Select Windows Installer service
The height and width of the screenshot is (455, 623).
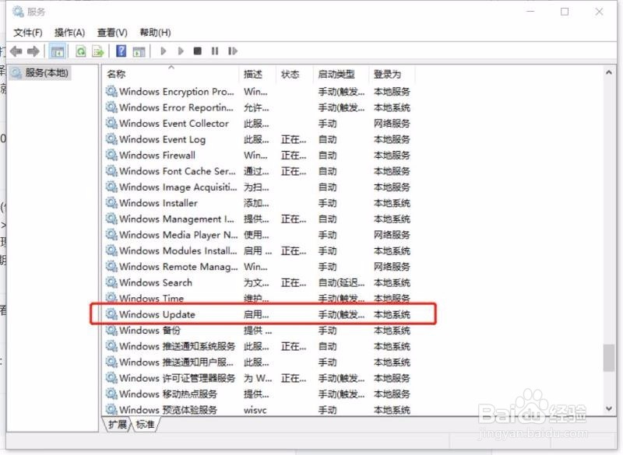click(259, 203)
